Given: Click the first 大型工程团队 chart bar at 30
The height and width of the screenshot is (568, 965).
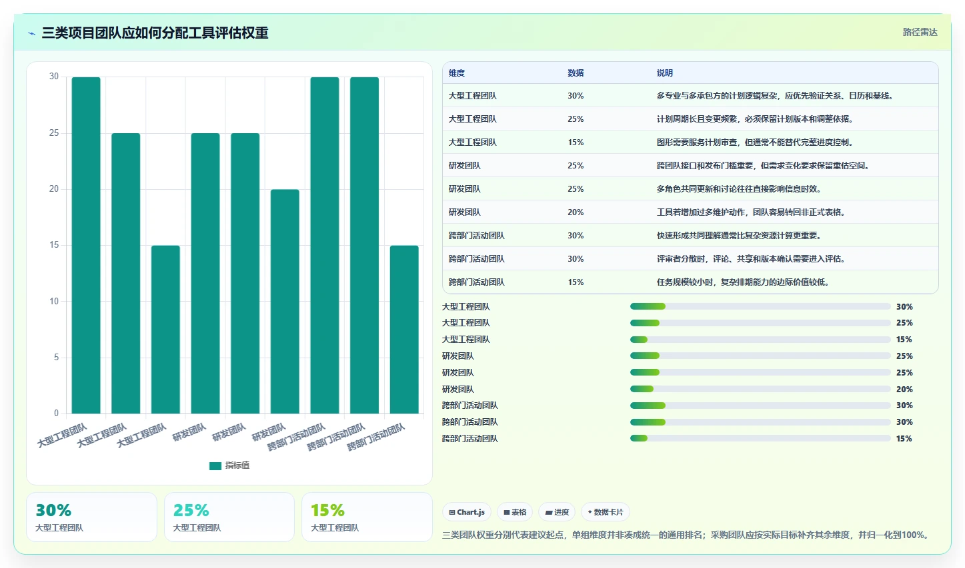Looking at the screenshot, I should point(86,245).
